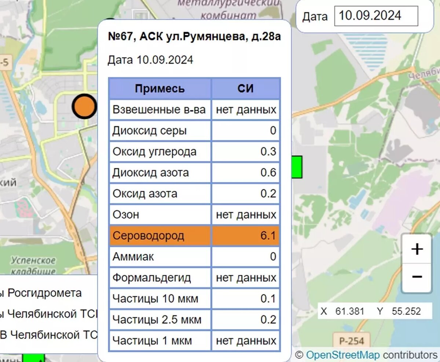Click the 0 value for Аммиак
440x362 pixels.
[x=273, y=256]
